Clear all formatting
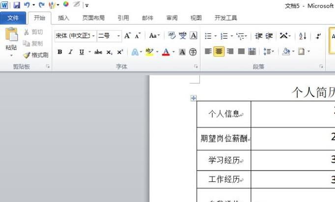Image resolution: width=335 pixels, height=202 pixels. pos(172,35)
